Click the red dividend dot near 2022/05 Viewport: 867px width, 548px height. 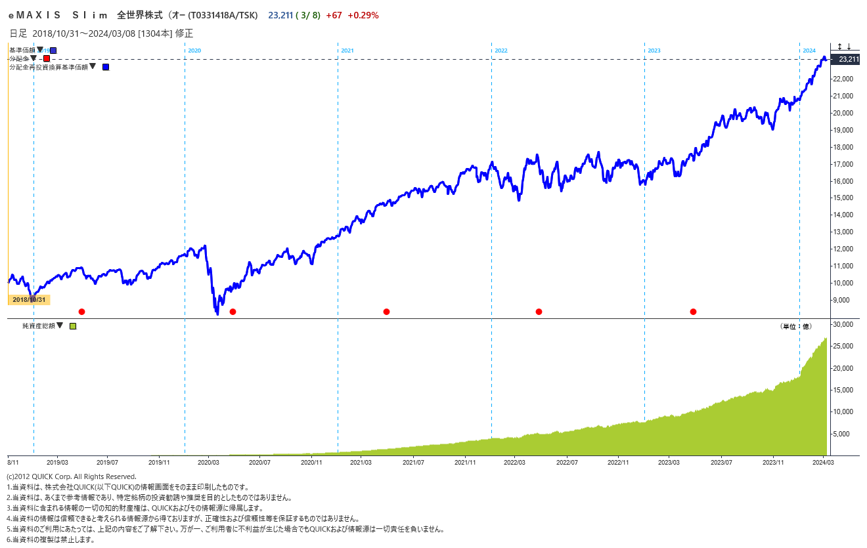(539, 312)
